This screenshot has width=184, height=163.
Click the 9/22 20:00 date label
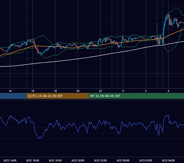coord(78,160)
